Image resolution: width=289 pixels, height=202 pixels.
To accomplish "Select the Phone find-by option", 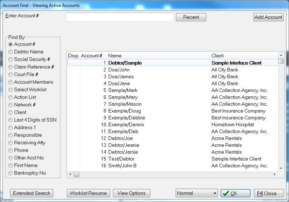I will pyautogui.click(x=11, y=150).
